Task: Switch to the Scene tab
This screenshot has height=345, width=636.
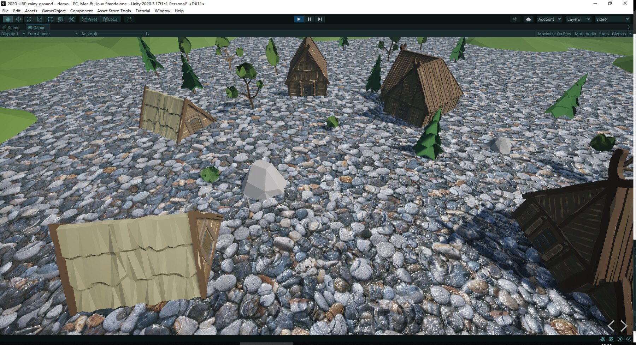Action: tap(13, 27)
